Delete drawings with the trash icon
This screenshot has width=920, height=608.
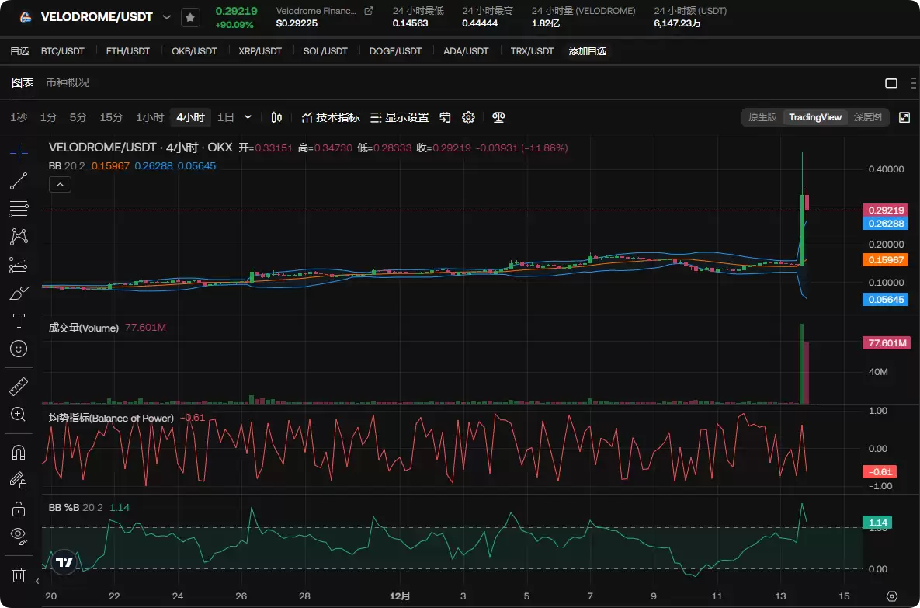point(19,575)
